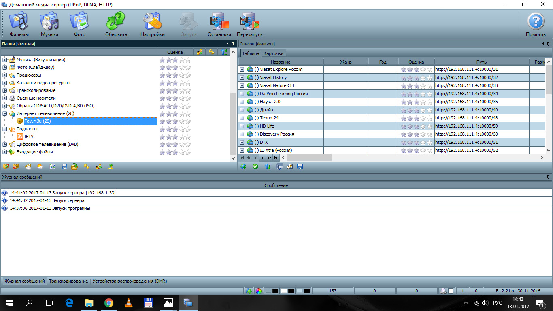Screen dimensions: 553x311
Task: Click the first white color swatch in status bar
Action: tap(284, 291)
